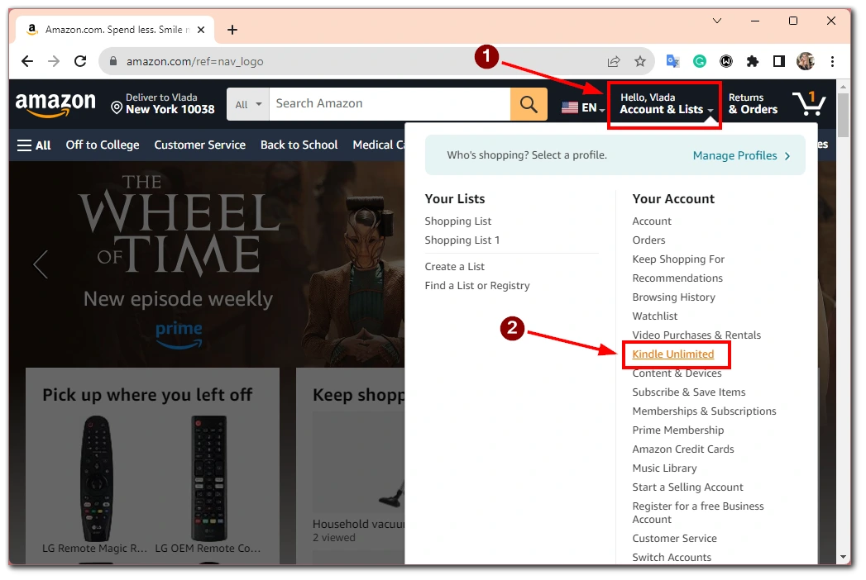Reload the page with refresh icon
This screenshot has height=580, width=866.
(x=80, y=61)
